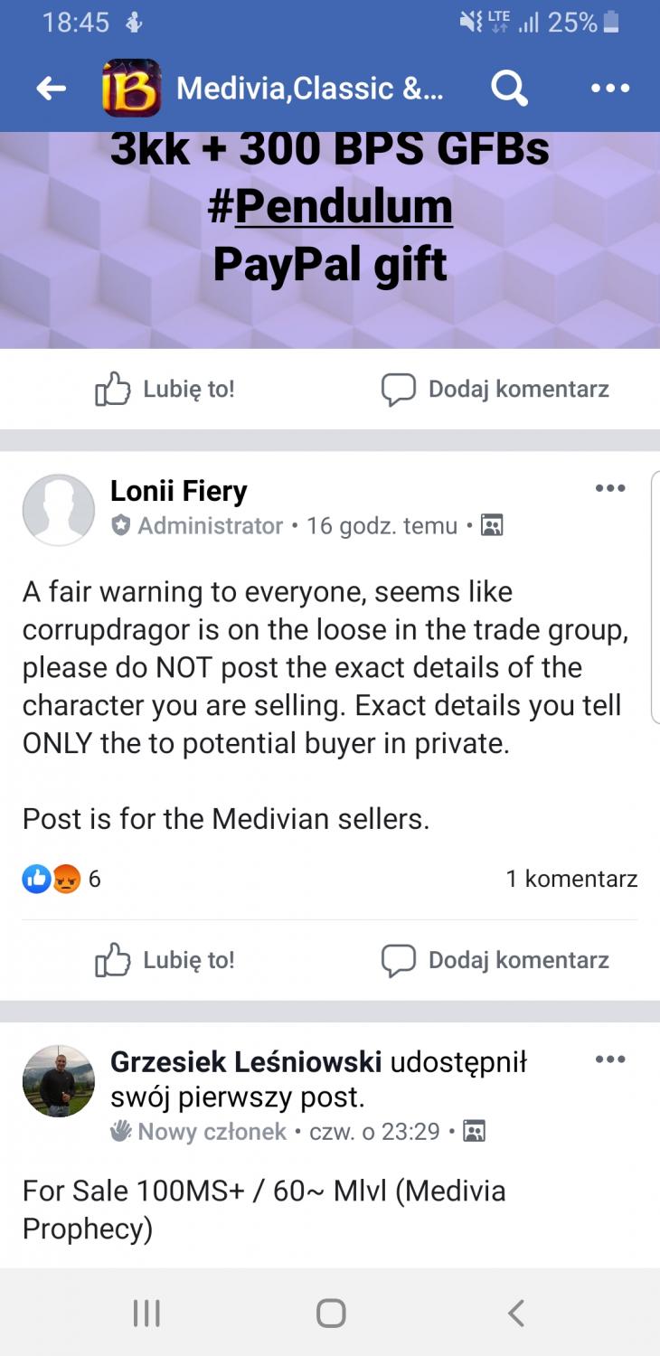Tap group audience icon on Lonii's post
The height and width of the screenshot is (1356, 660).
[492, 525]
